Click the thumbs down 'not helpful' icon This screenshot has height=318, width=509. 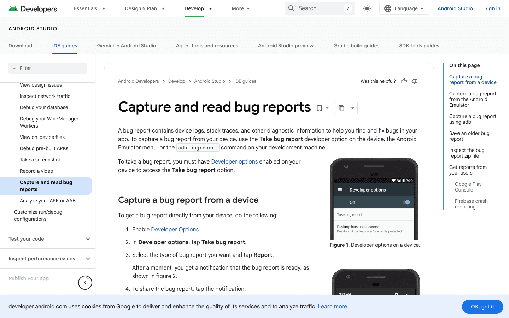click(x=414, y=81)
